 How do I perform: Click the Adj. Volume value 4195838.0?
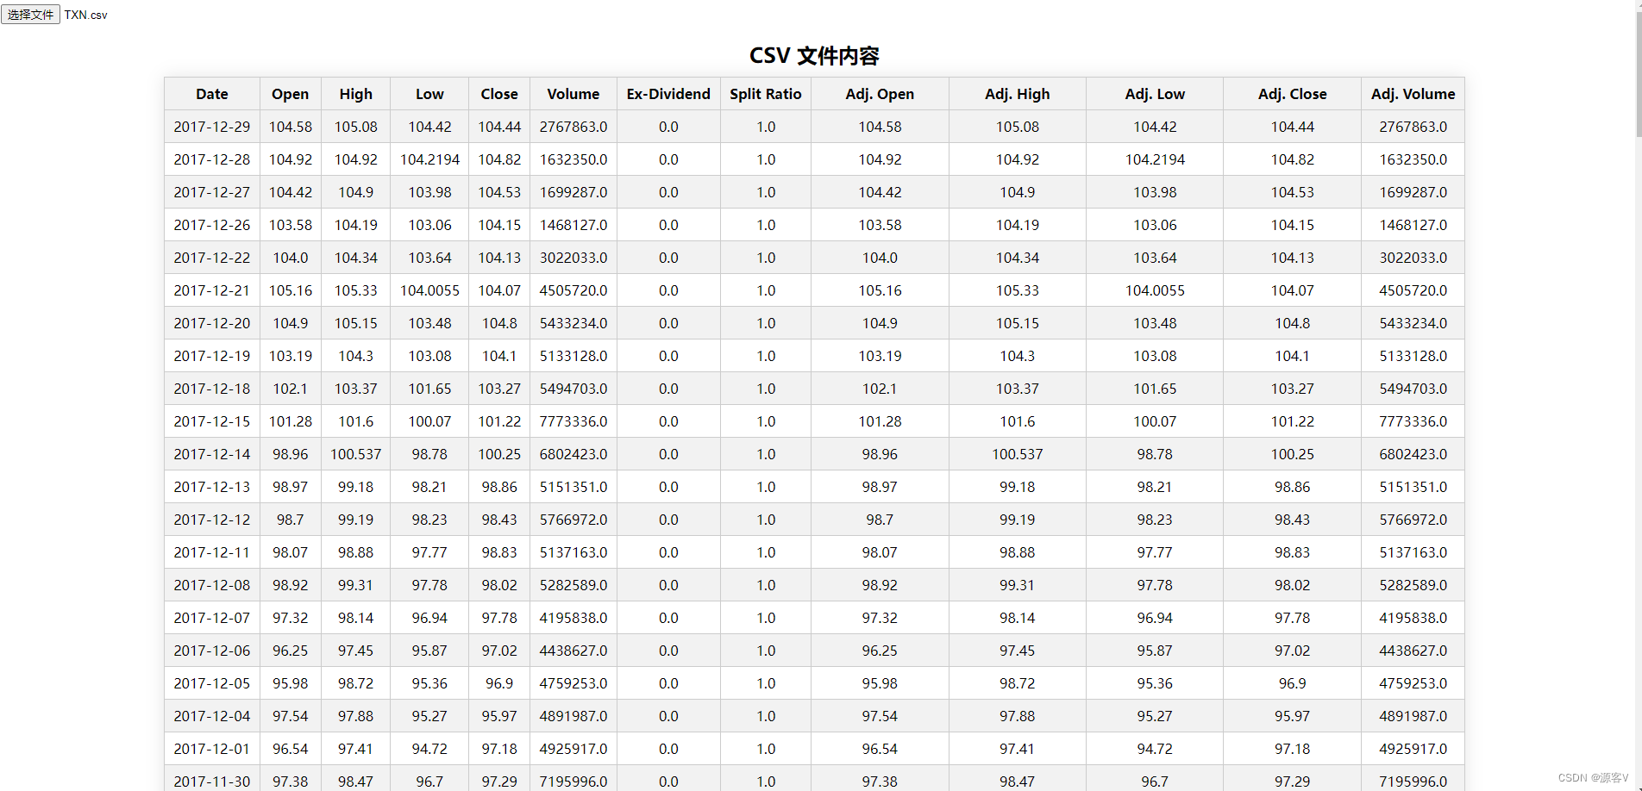(x=1413, y=618)
